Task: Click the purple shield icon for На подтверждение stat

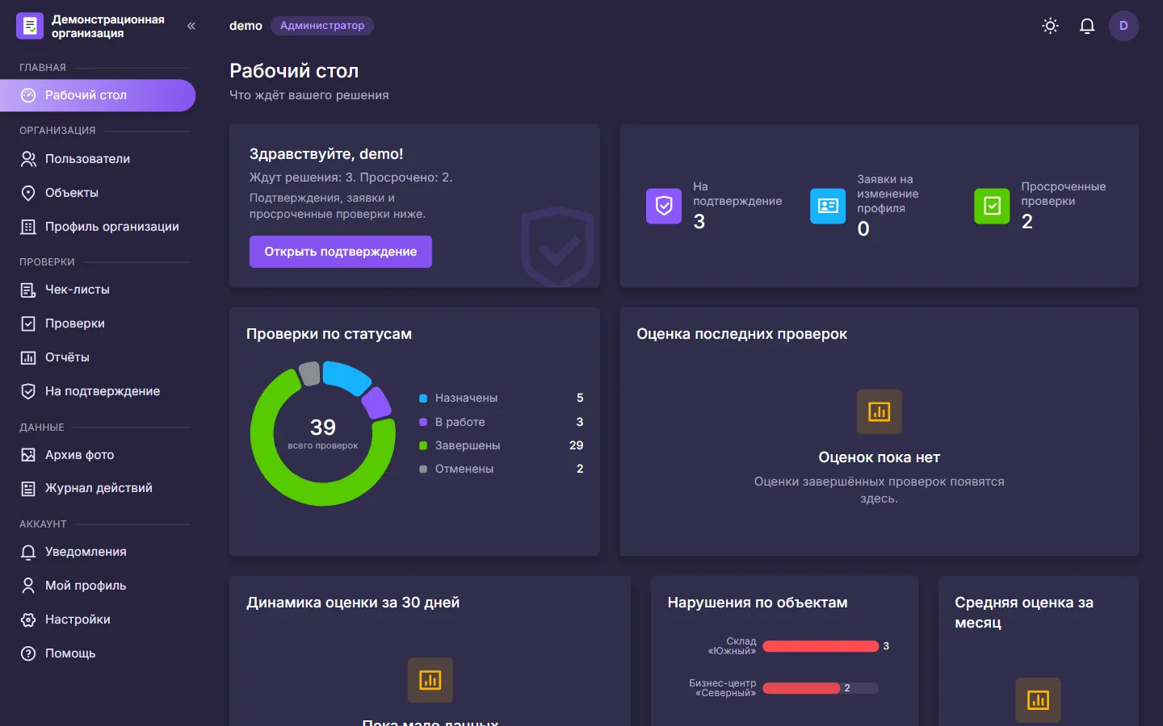Action: pos(664,206)
